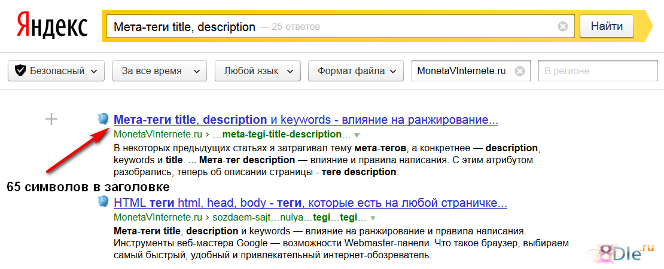
Task: Click the favicon of the Мета-теги title result
Action: (x=103, y=119)
